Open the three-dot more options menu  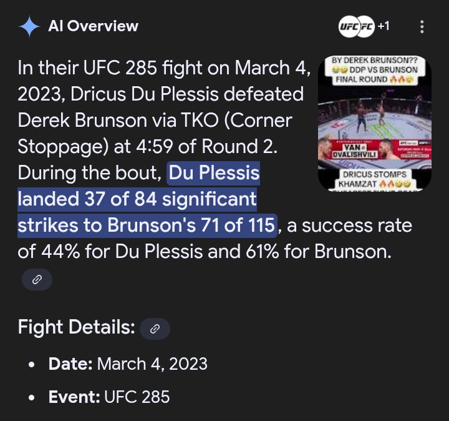422,26
